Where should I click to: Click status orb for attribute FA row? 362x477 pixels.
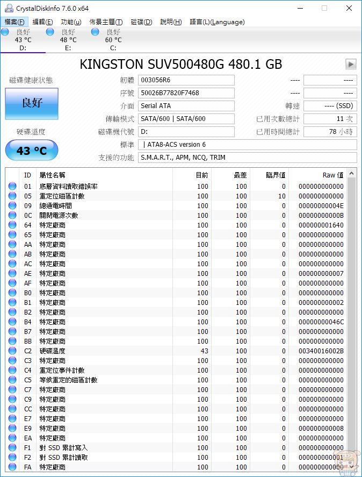[12, 467]
